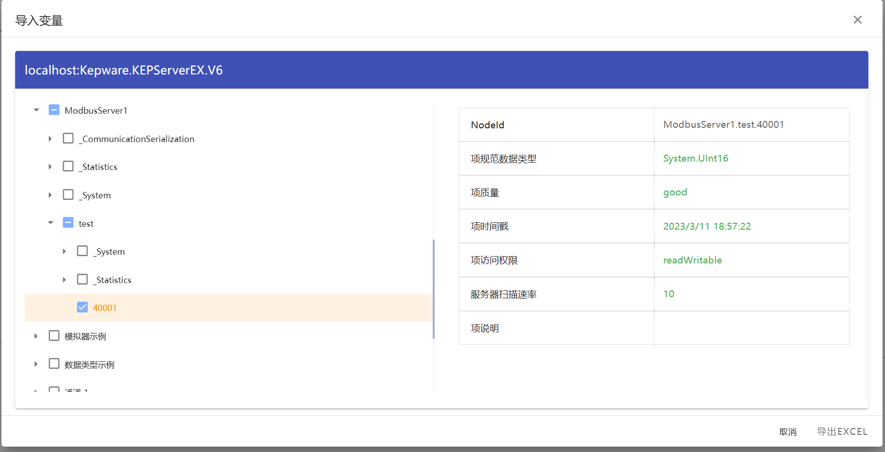Viewport: 885px width, 452px height.
Task: Expand the _System node under ModbusServer1
Action: tap(50, 195)
